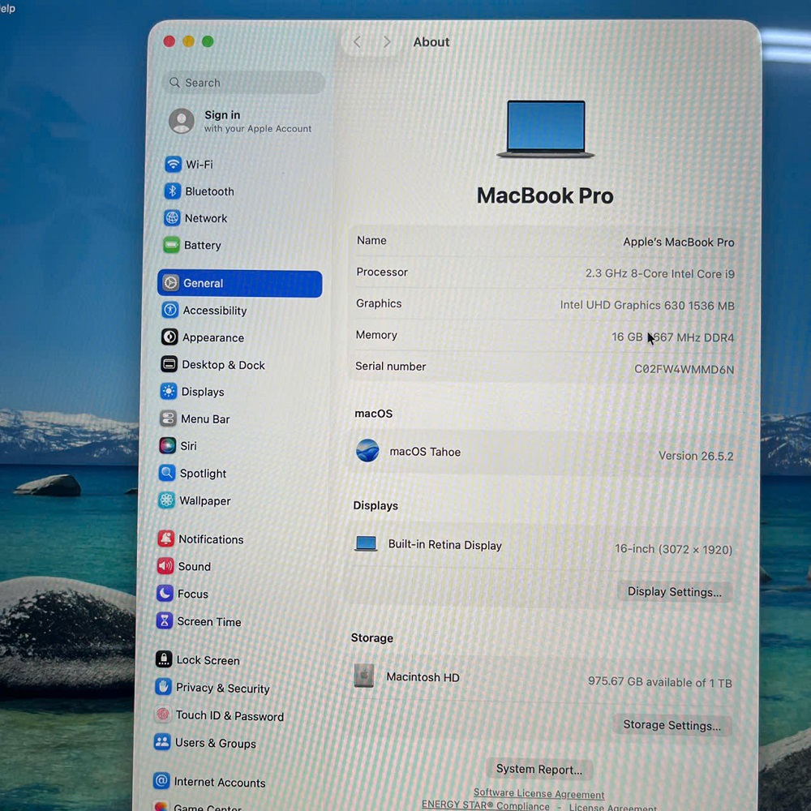
Task: Click the Macintosh HD drive icon
Action: point(364,676)
